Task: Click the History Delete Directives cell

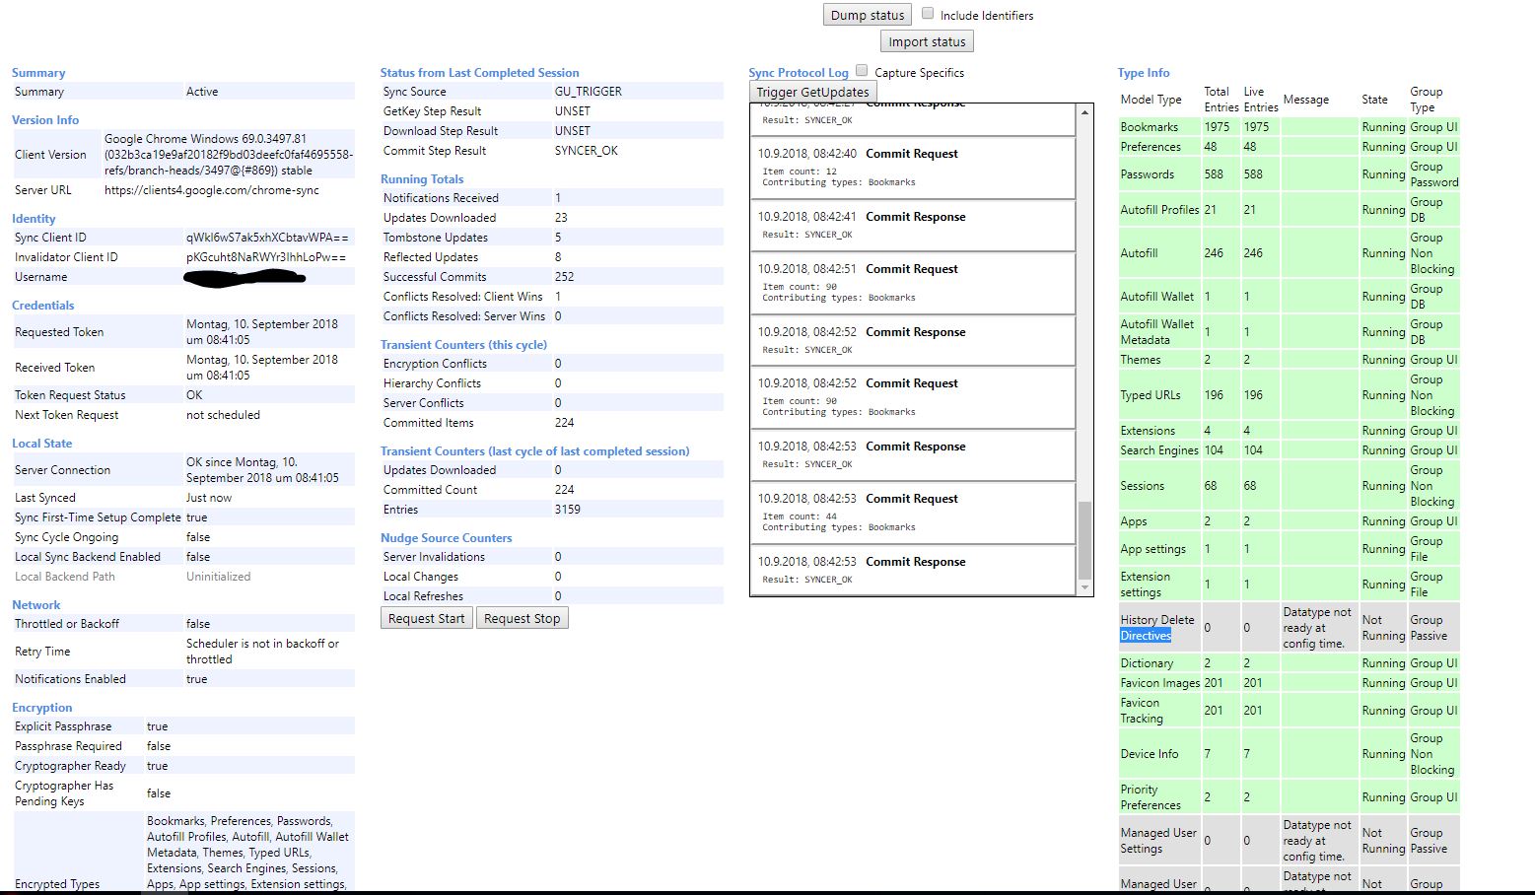Action: [1157, 628]
